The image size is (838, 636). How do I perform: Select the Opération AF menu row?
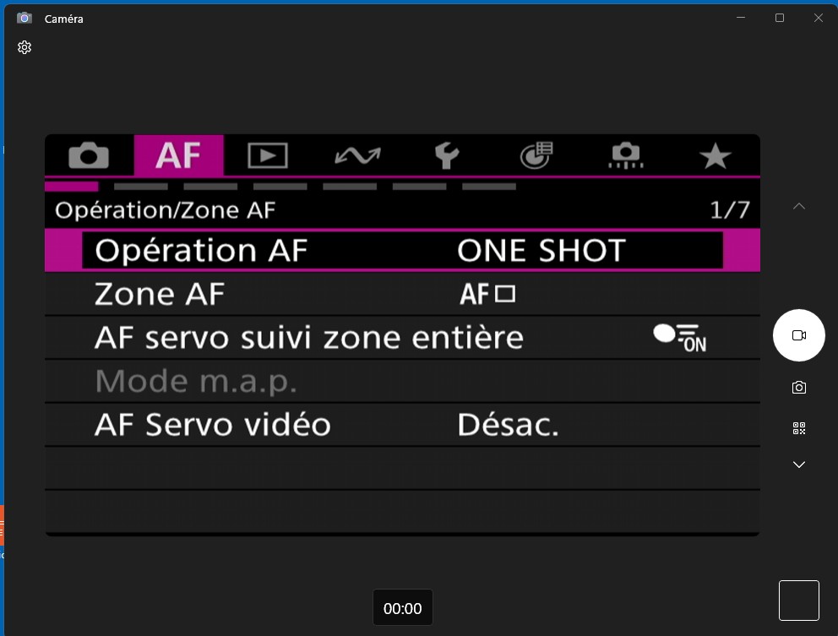402,250
